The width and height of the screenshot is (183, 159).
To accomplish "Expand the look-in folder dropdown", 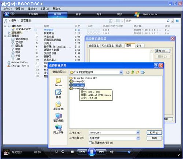I will coord(121,72).
